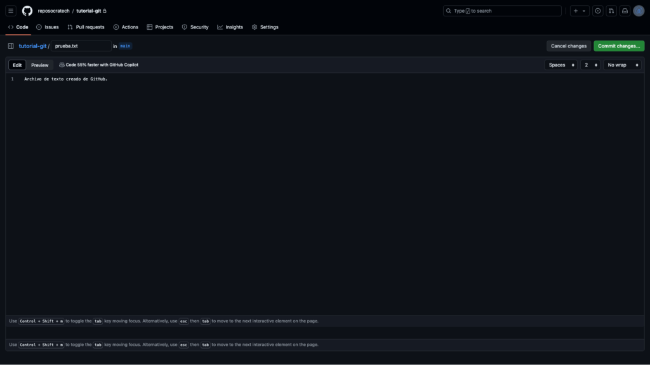Open the tutorial-git repository header link
Screen dimensions: 650x365
(x=89, y=11)
